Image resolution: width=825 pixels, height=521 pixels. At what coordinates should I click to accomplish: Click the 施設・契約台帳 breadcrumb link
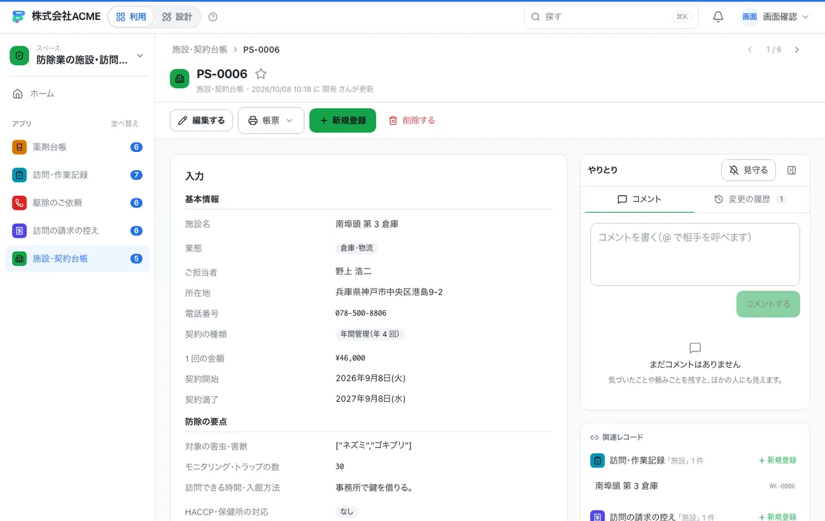click(199, 50)
